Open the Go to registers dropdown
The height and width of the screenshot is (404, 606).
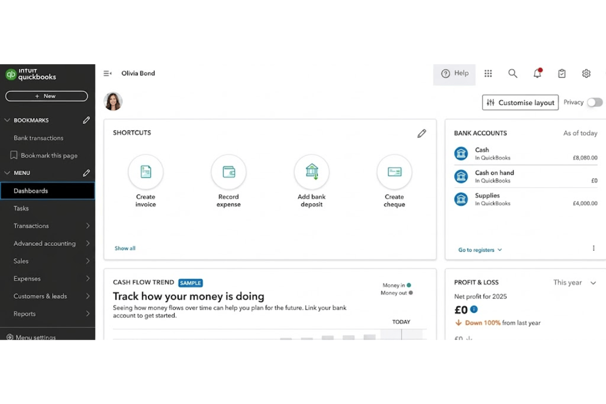click(x=480, y=250)
